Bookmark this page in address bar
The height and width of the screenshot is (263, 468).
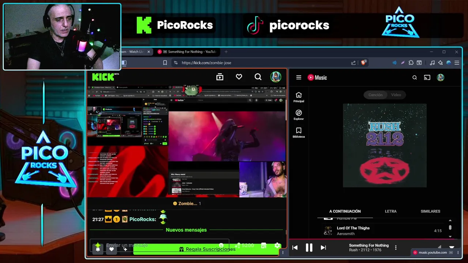coord(165,63)
